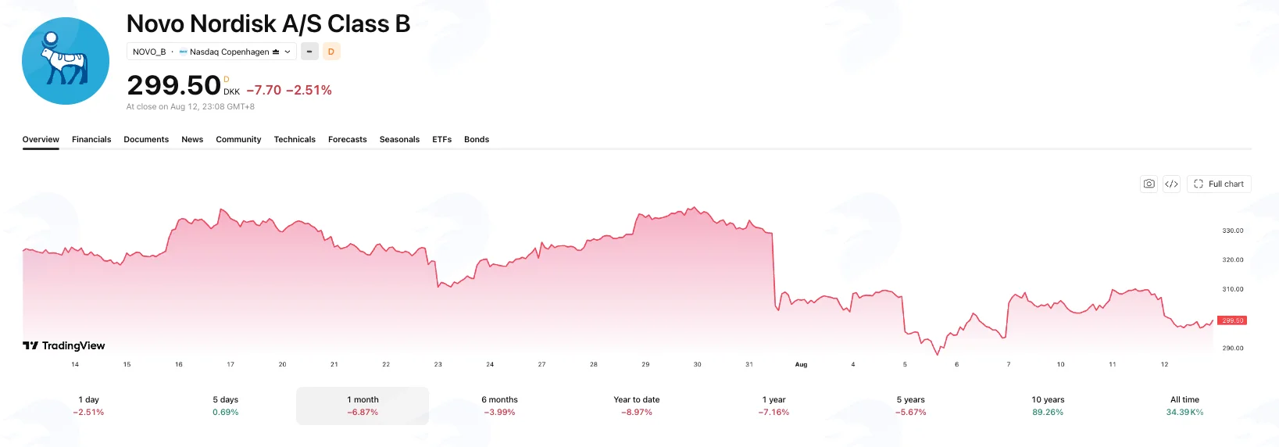Open the Seasonals tab
1279x447 pixels.
(399, 139)
